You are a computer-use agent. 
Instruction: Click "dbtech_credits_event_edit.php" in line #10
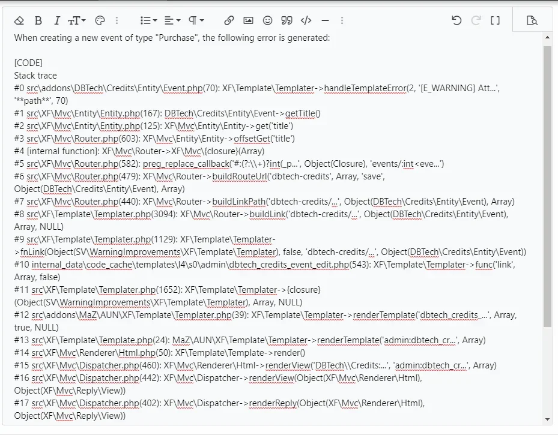[288, 265]
